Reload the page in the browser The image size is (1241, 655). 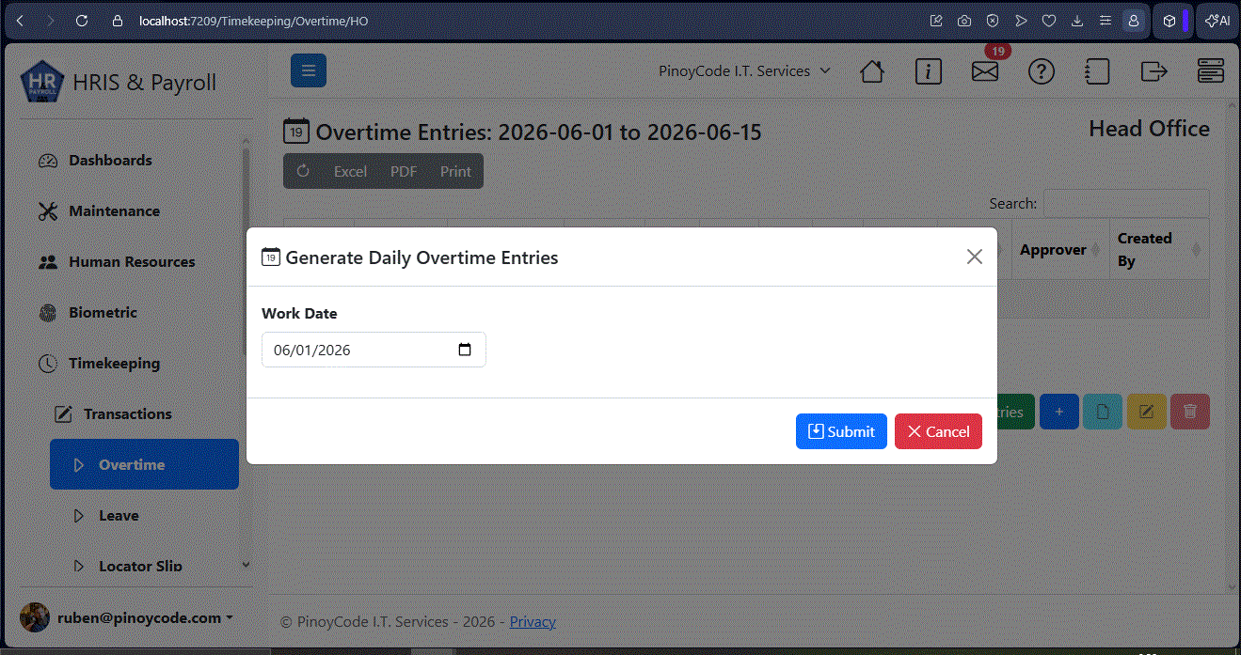point(82,20)
